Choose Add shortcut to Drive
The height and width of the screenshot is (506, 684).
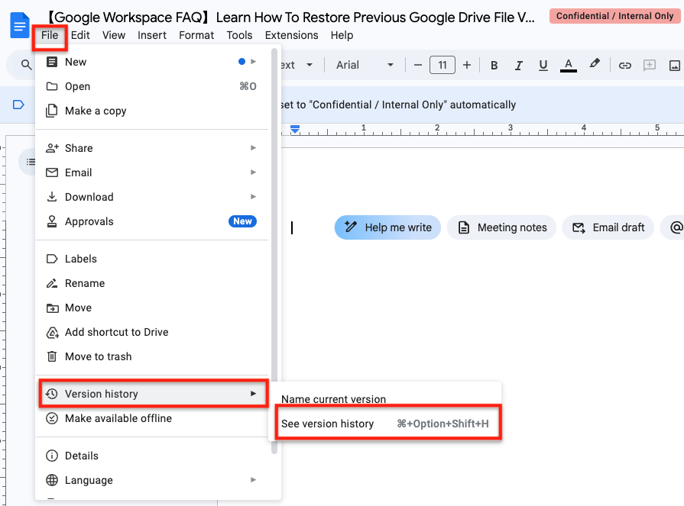click(x=152, y=332)
